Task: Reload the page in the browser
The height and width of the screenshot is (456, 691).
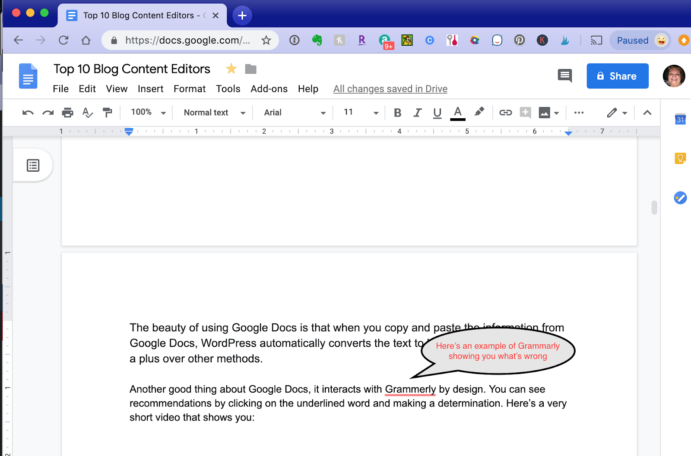Action: click(63, 40)
